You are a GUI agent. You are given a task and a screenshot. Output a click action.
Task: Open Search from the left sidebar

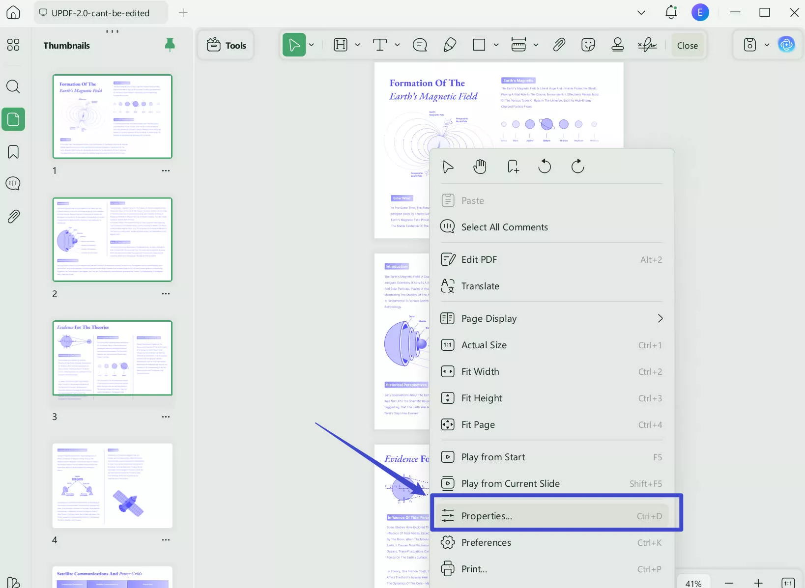[13, 87]
